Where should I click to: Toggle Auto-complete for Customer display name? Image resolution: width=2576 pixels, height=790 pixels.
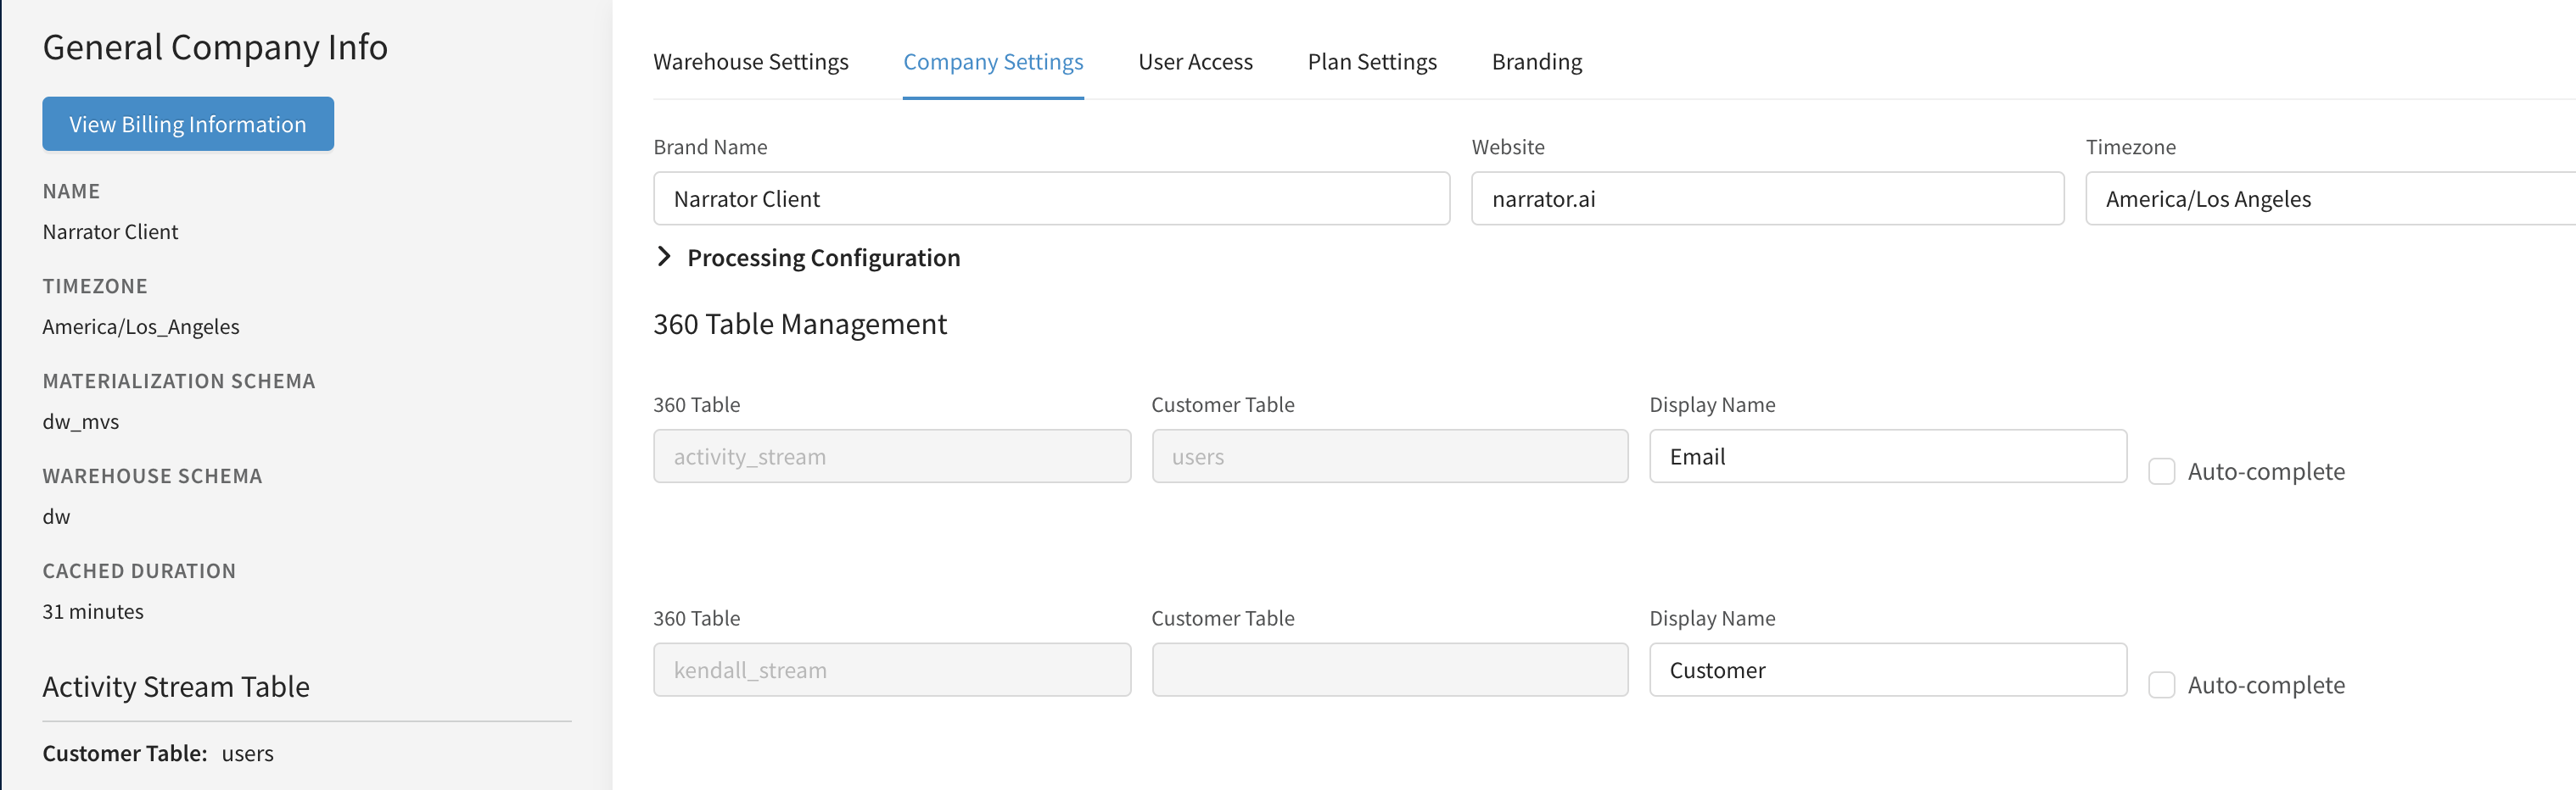pos(2161,685)
